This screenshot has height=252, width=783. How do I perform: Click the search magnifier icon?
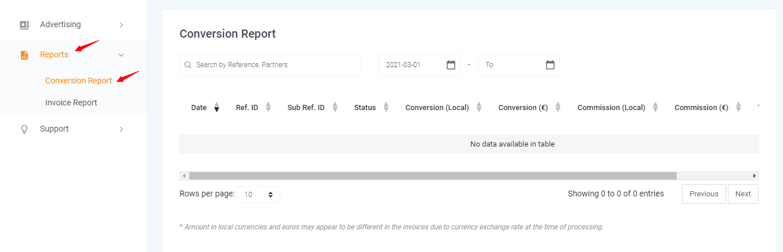click(x=188, y=65)
